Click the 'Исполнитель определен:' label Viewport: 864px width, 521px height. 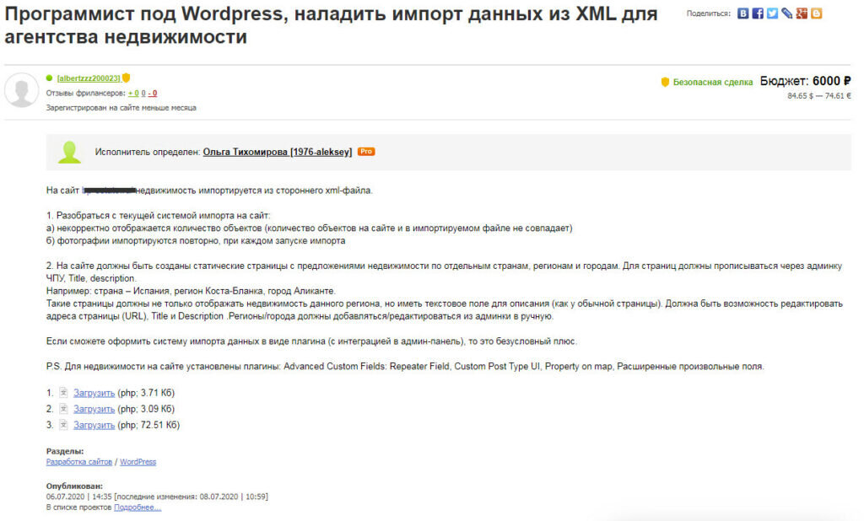[x=147, y=152]
